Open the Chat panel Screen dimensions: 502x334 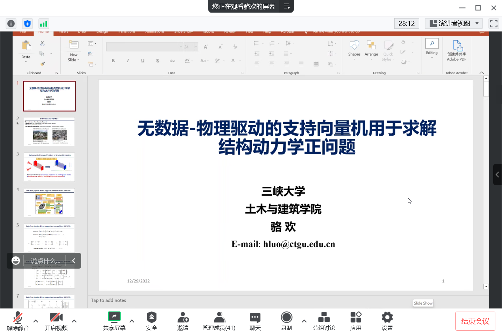point(255,321)
